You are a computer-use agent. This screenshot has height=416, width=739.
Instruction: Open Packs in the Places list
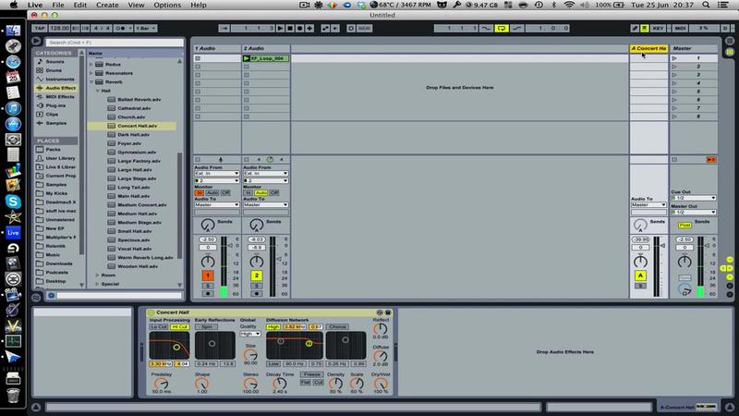(53, 150)
